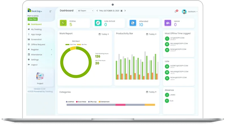The width and height of the screenshot is (226, 125).
Task: Open the notification bell
Action: click(x=175, y=11)
